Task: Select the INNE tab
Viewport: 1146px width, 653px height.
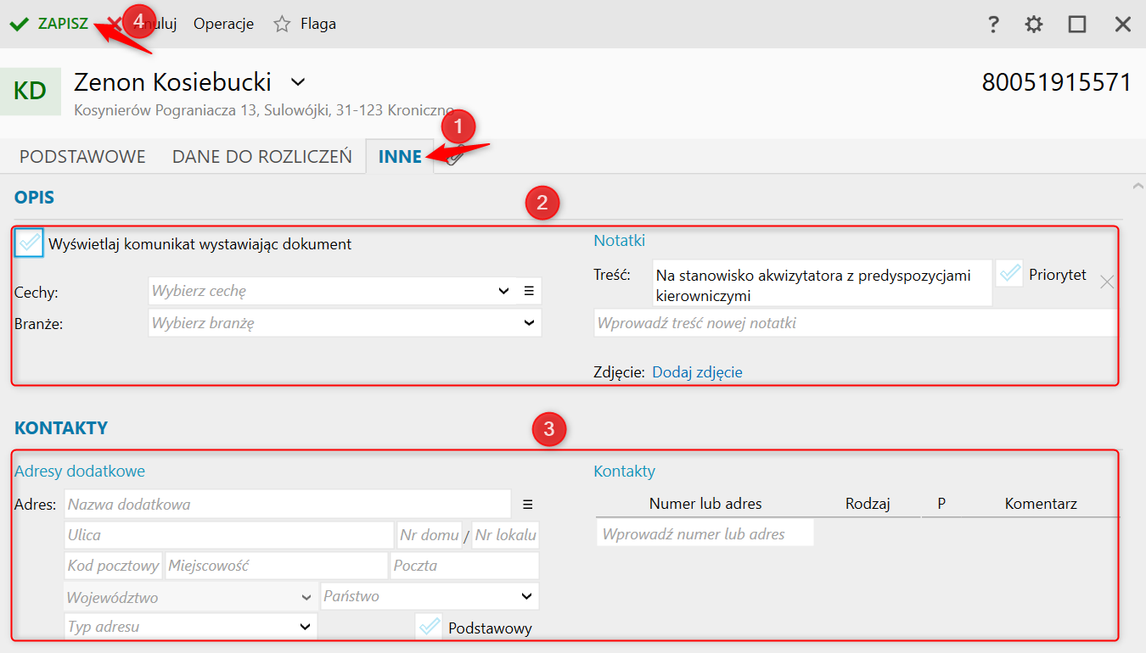Action: (400, 157)
